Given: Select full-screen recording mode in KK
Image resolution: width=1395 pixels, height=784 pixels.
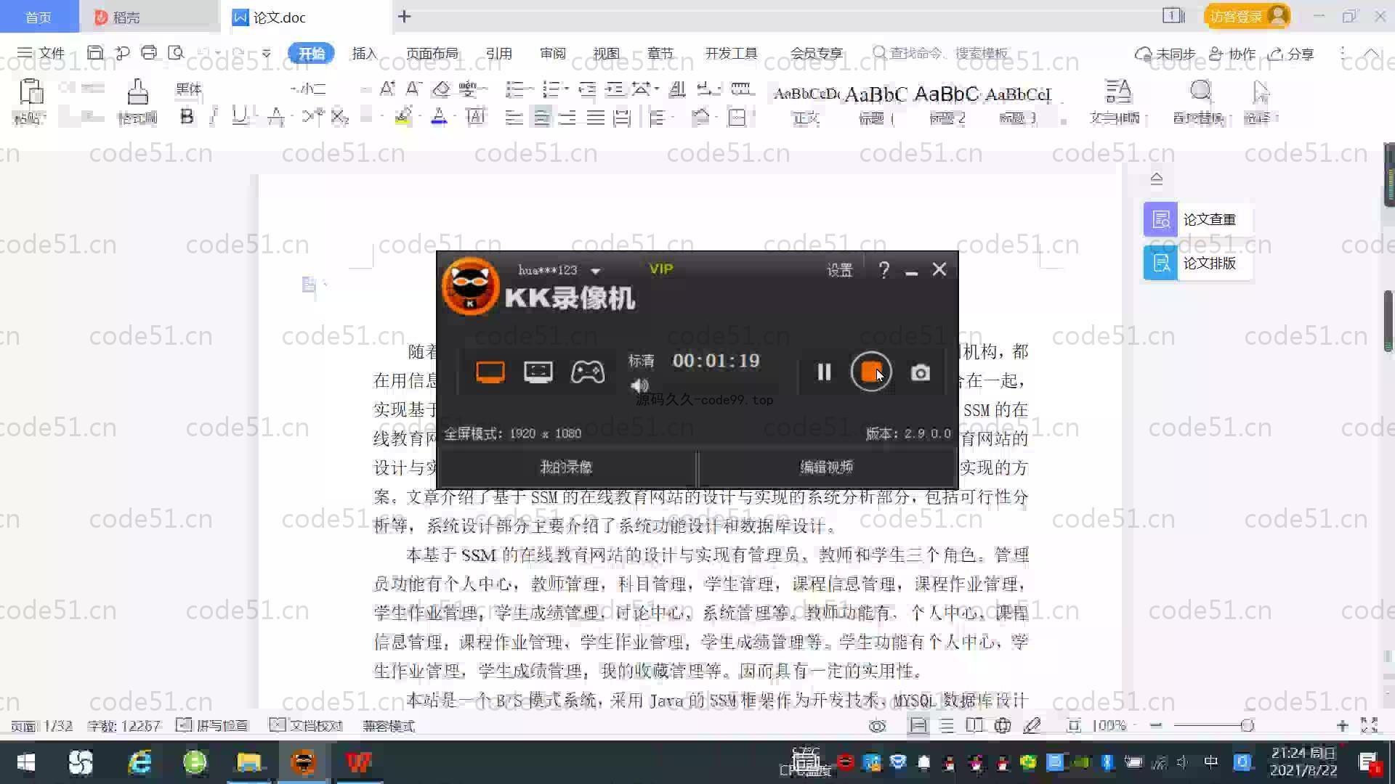Looking at the screenshot, I should pos(490,372).
